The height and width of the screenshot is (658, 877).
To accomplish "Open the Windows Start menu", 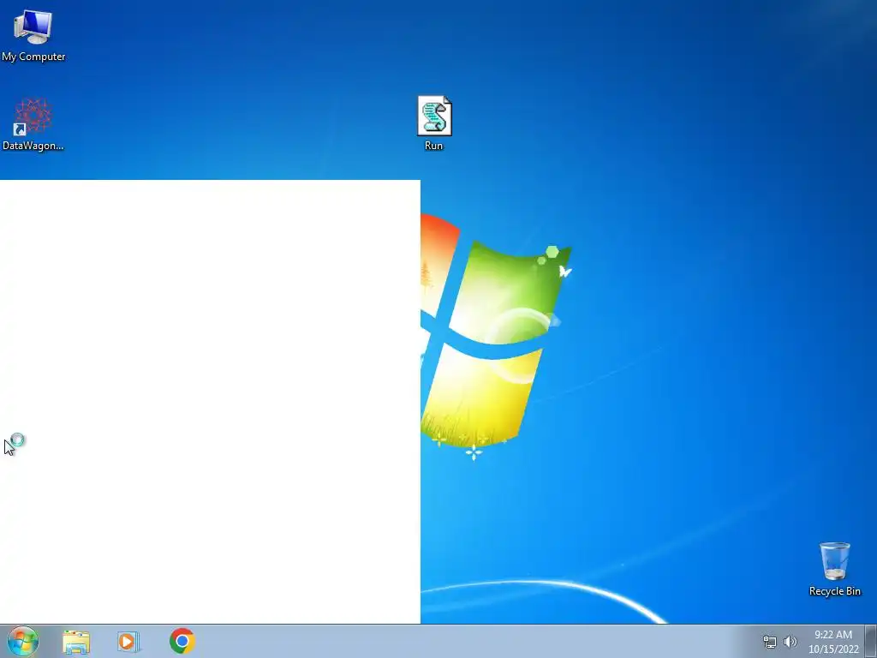I will click(23, 641).
